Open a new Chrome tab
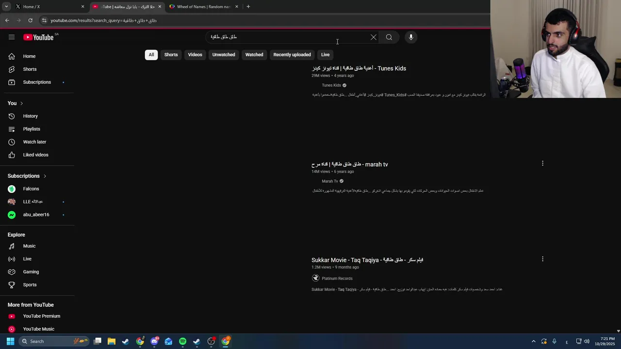621x349 pixels. pos(248,7)
